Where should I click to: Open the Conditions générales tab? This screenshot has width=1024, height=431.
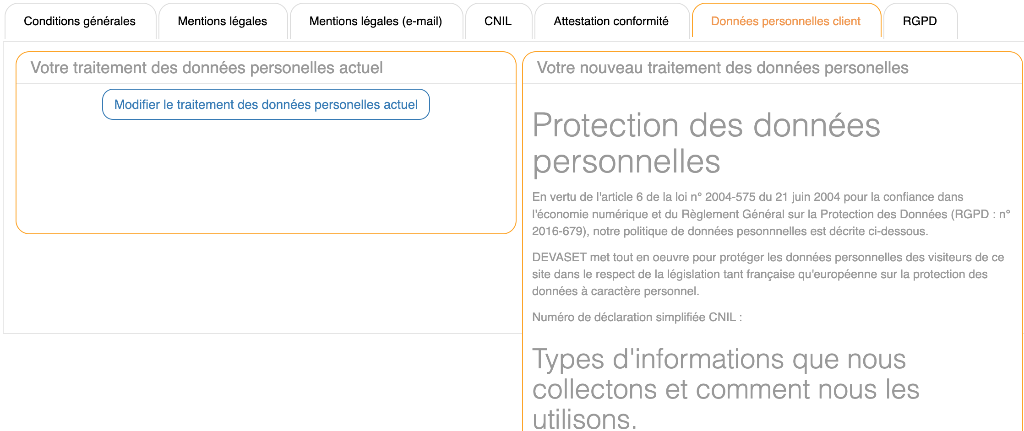80,21
